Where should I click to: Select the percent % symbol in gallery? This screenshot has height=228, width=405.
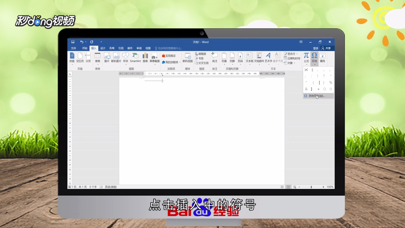331,83
